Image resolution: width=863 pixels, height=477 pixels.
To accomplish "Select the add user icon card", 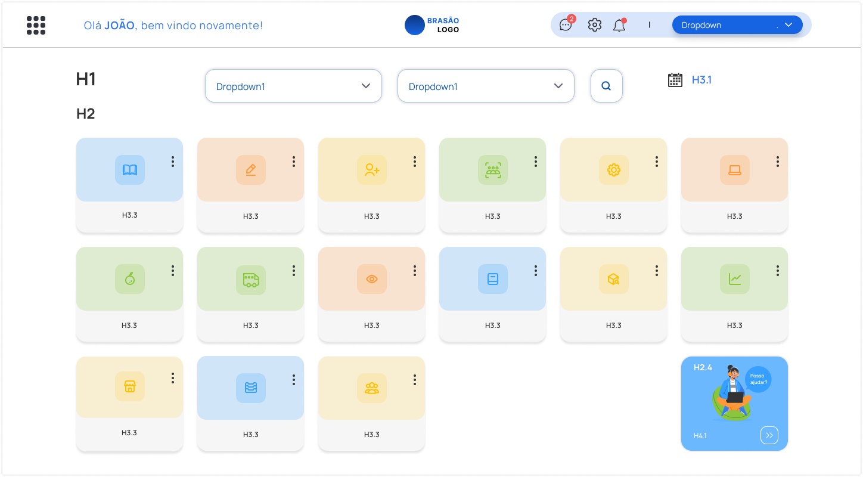I will [x=372, y=171].
